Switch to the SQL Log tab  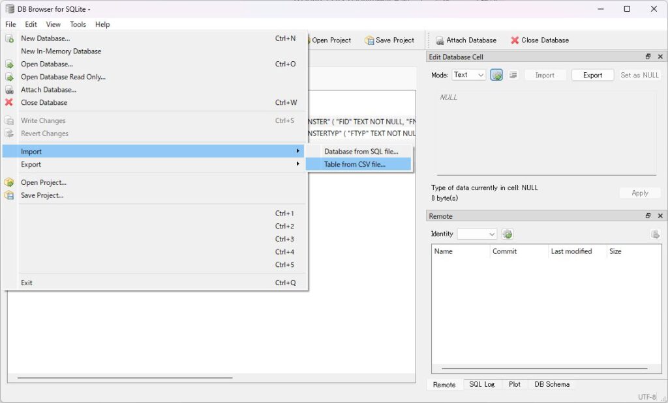[x=482, y=384]
